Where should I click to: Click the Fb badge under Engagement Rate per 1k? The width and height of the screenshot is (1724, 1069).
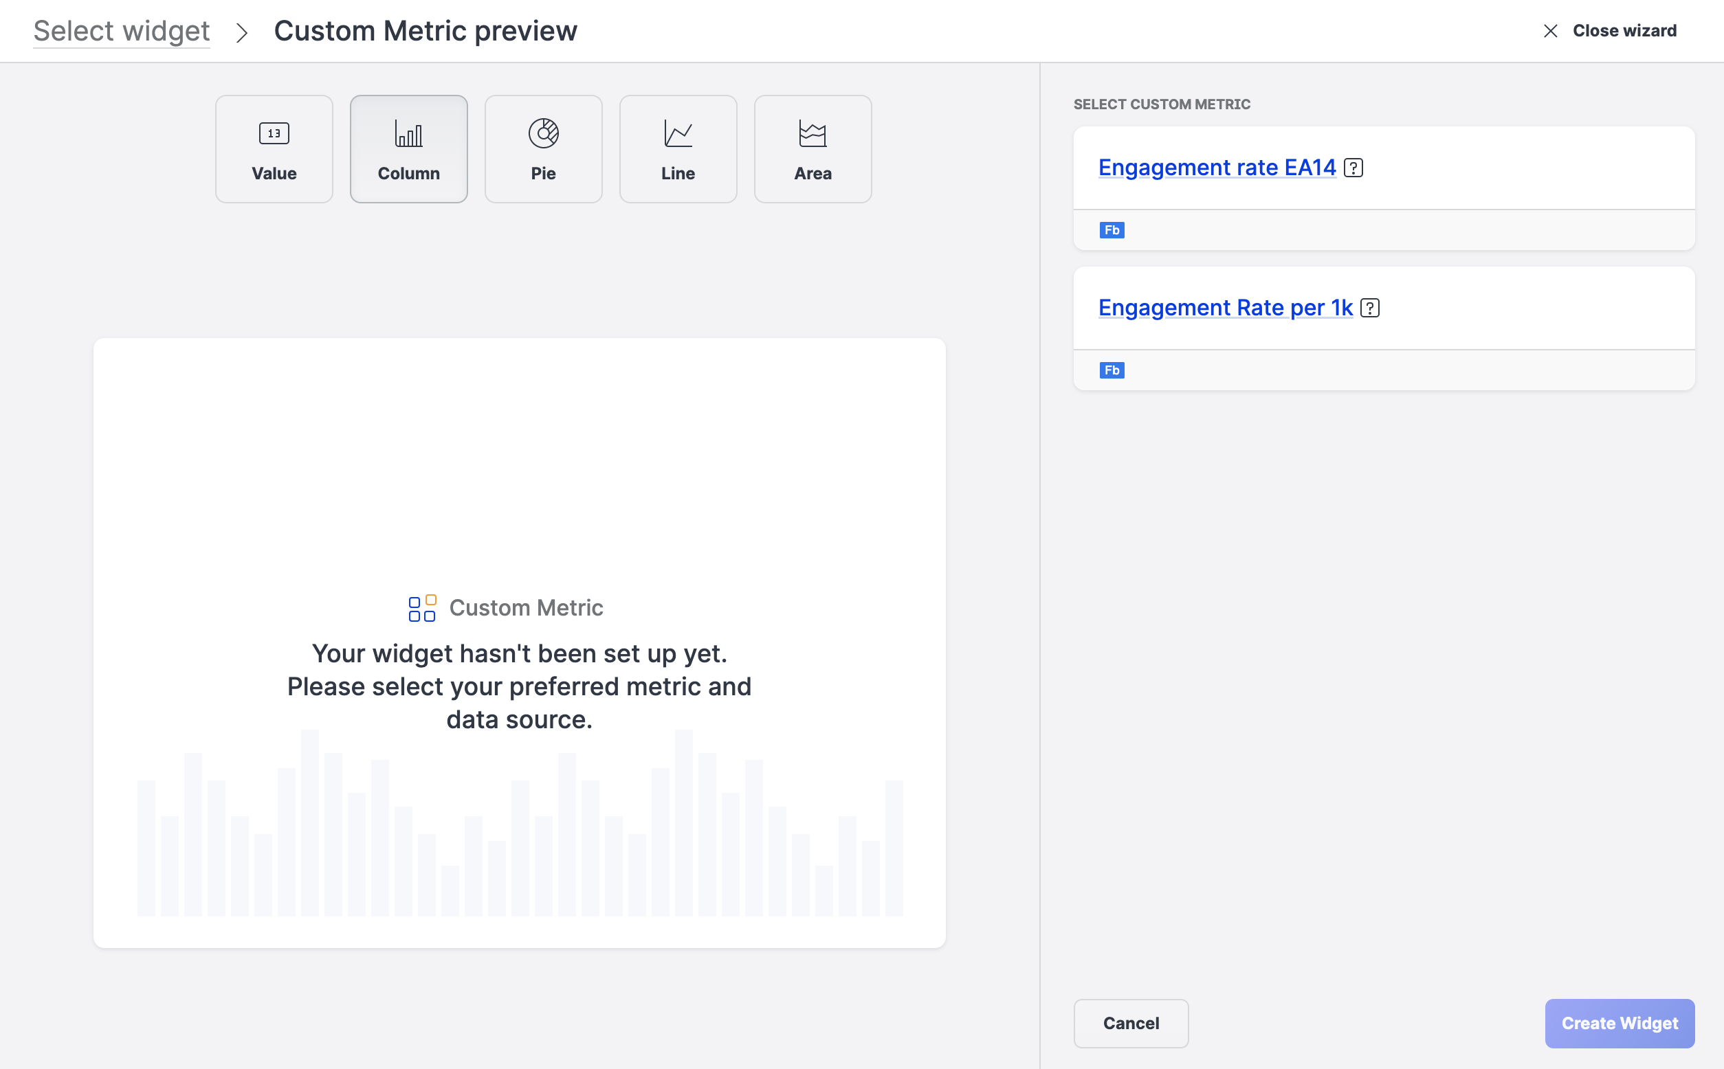[1111, 370]
